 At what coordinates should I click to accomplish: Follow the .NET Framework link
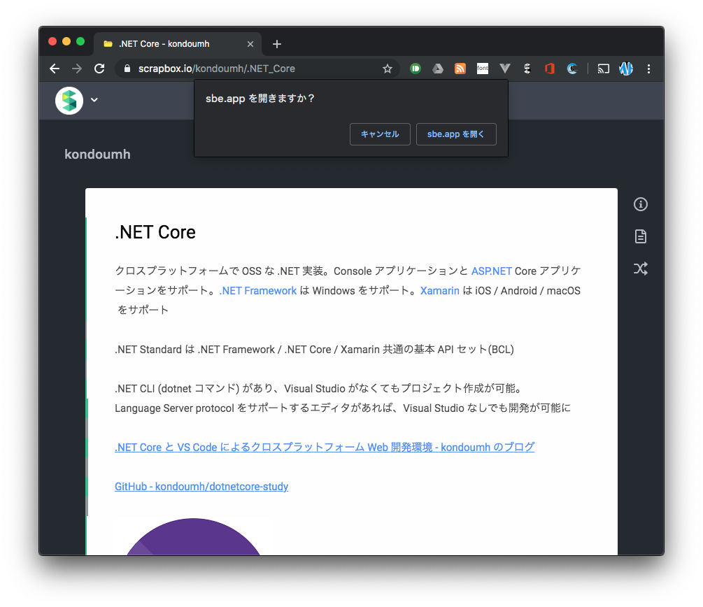tap(258, 291)
